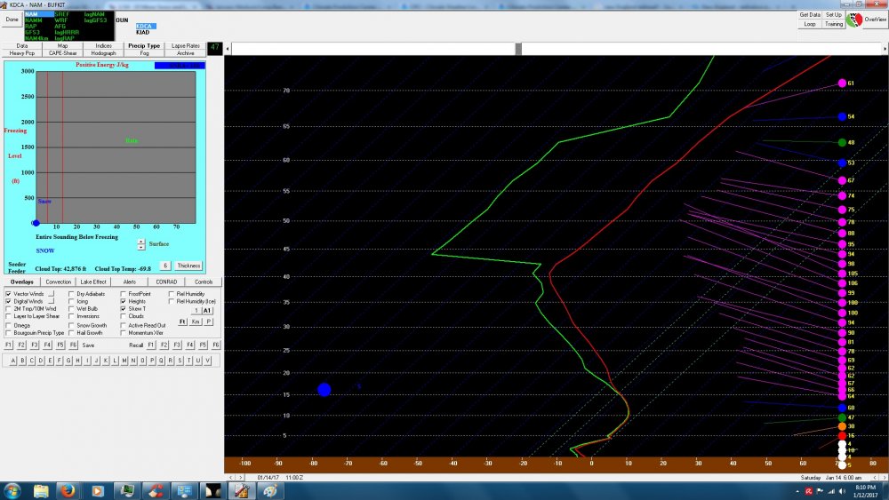889x500 pixels.
Task: Open the Windows Start menu
Action: [13, 490]
